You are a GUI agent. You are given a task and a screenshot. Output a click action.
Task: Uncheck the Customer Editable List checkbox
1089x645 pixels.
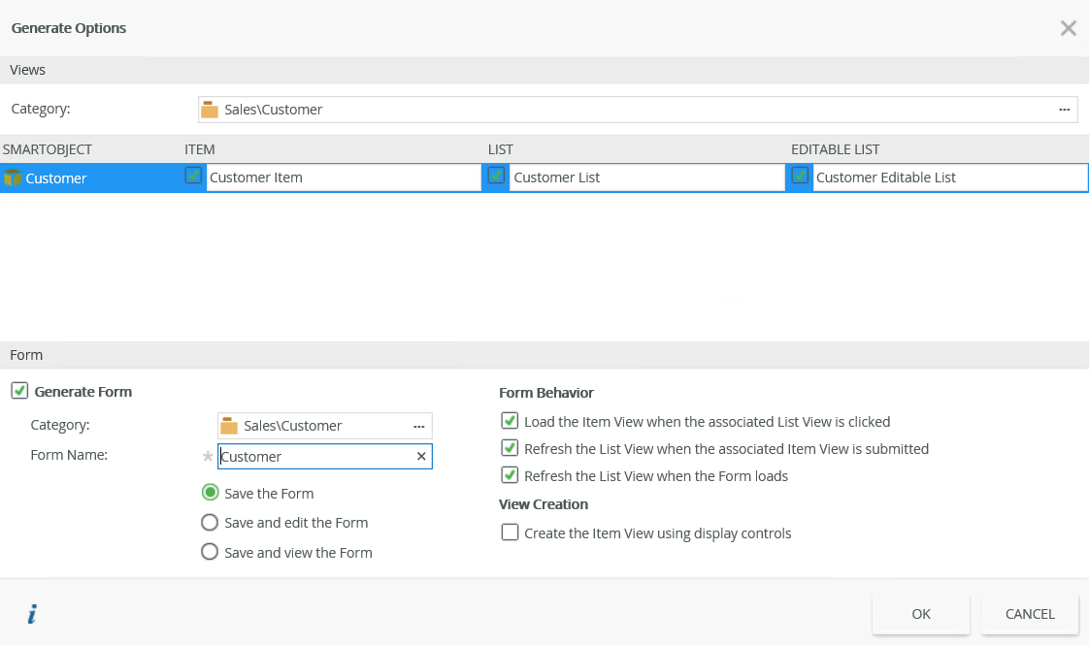click(800, 176)
